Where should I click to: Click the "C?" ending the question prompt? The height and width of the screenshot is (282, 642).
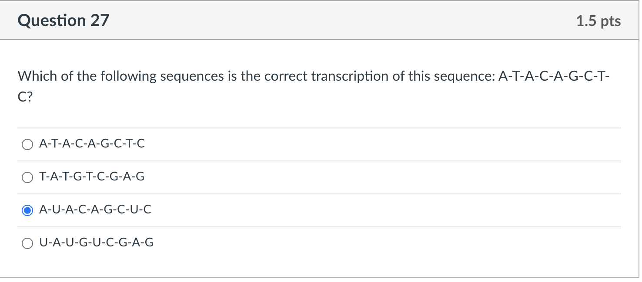(25, 98)
